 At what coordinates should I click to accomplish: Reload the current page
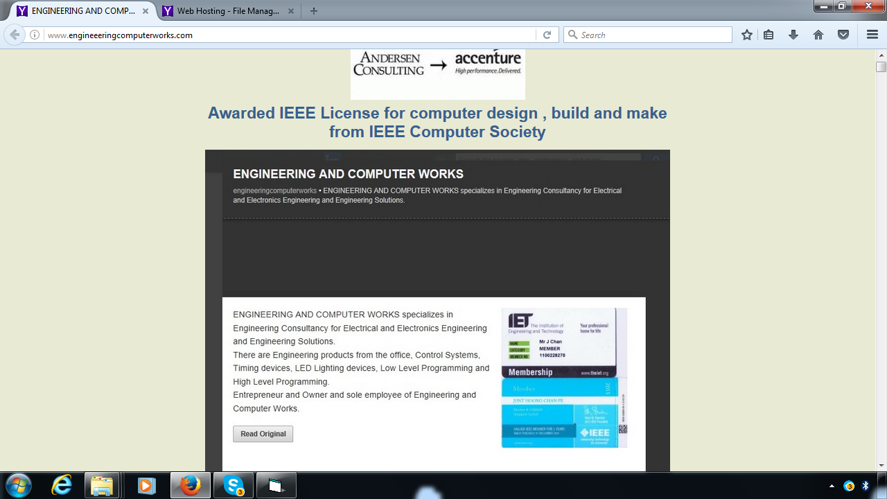pyautogui.click(x=547, y=35)
